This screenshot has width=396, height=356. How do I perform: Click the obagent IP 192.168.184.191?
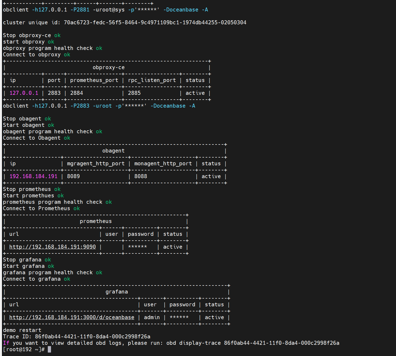[33, 176]
